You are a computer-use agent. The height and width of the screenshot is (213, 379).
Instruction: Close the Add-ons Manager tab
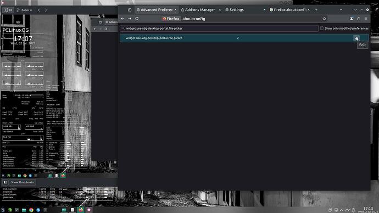click(220, 10)
